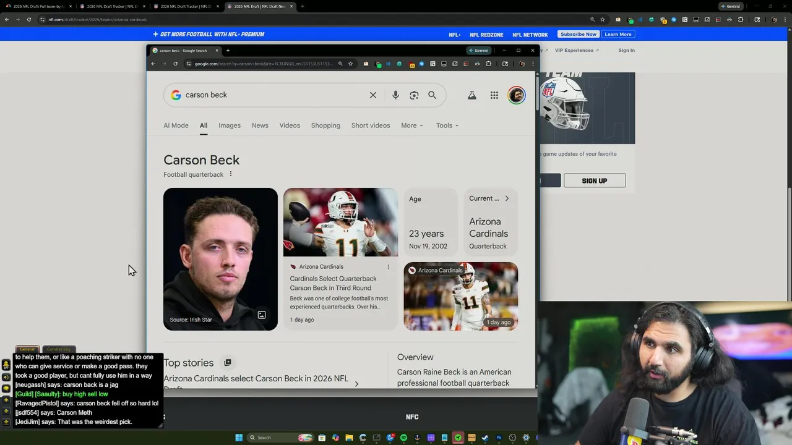The height and width of the screenshot is (445, 792).
Task: Click the Windows taskbar Search box
Action: click(280, 438)
